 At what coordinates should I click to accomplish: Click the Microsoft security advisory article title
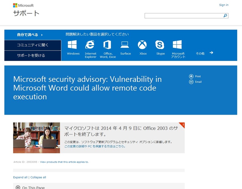(87, 88)
